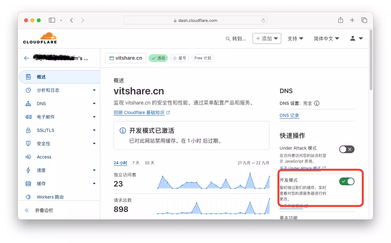Click the vitshare.cn domain button
391x243 pixels.
pos(126,58)
